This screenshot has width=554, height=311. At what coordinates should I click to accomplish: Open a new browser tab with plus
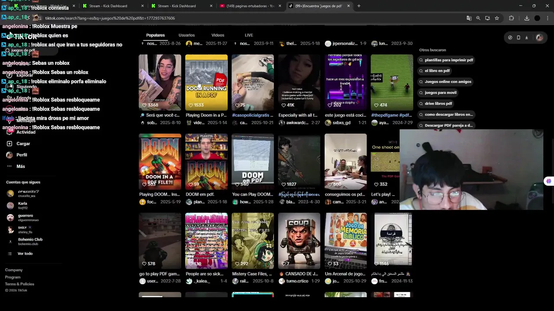pyautogui.click(x=359, y=6)
